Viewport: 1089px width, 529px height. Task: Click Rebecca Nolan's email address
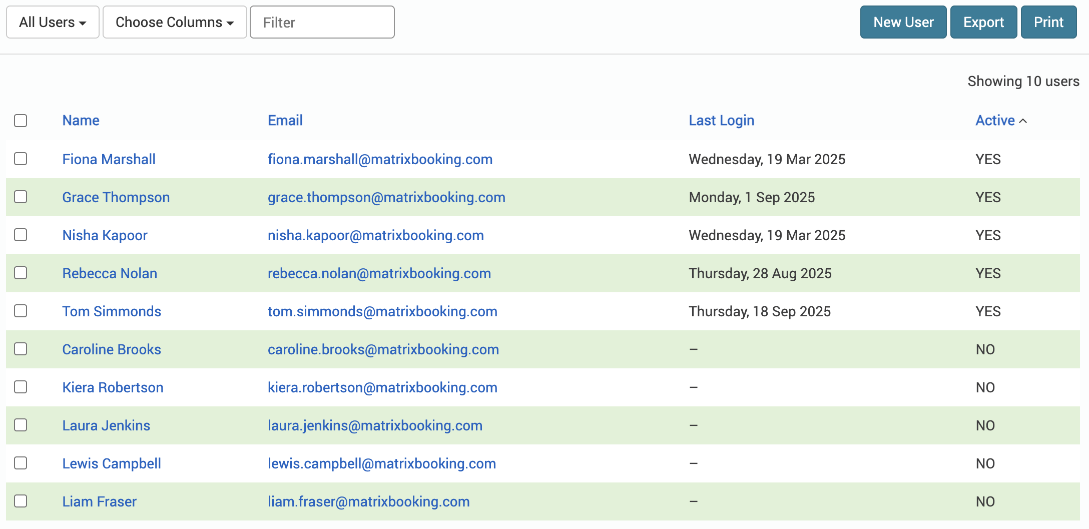(379, 273)
